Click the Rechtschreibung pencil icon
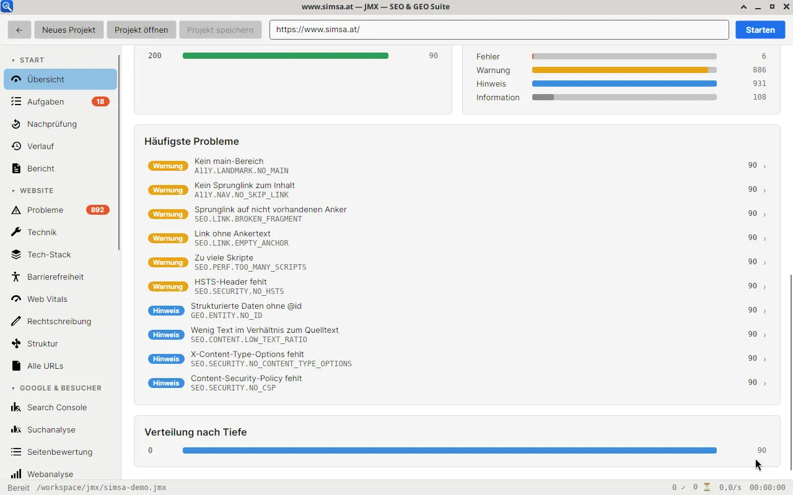 pyautogui.click(x=16, y=321)
